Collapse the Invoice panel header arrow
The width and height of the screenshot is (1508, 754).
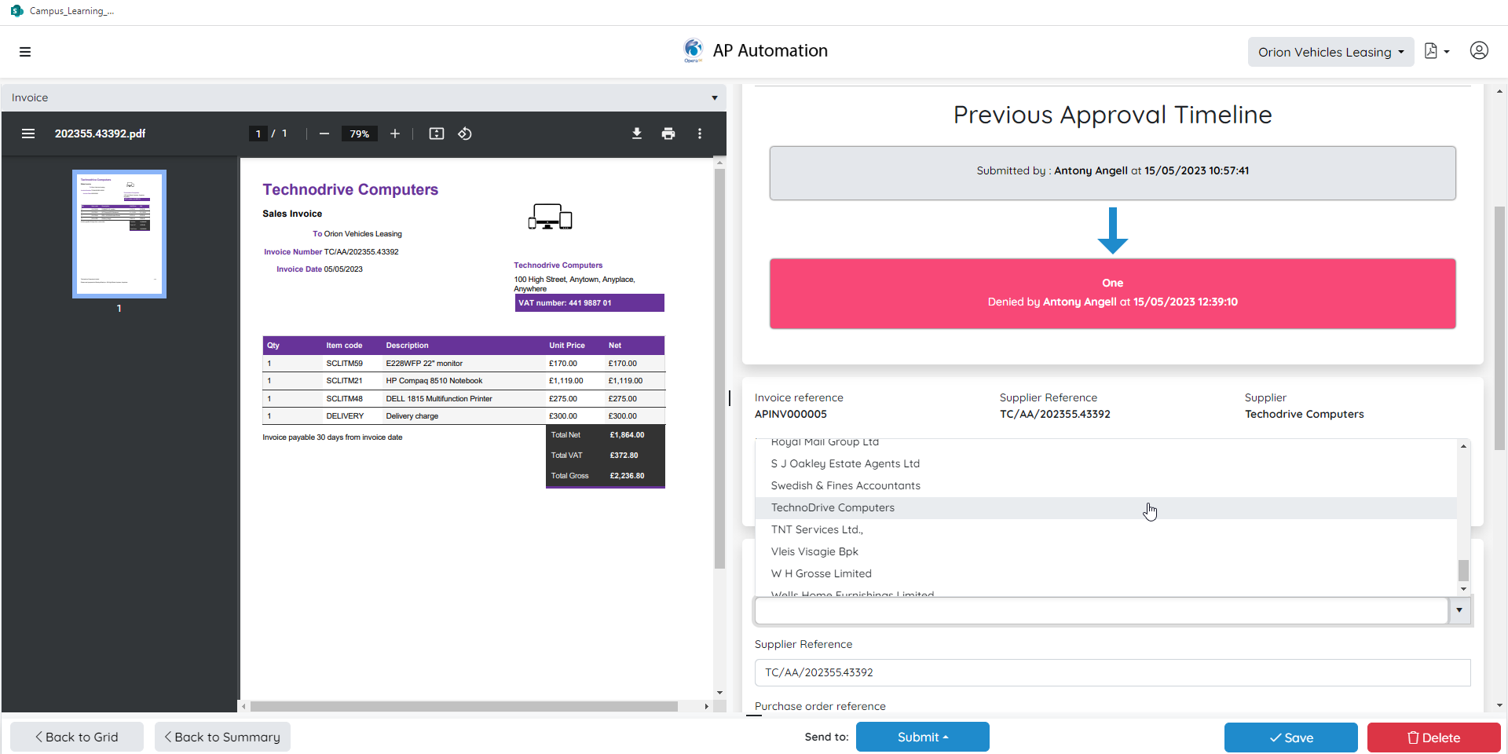coord(715,98)
